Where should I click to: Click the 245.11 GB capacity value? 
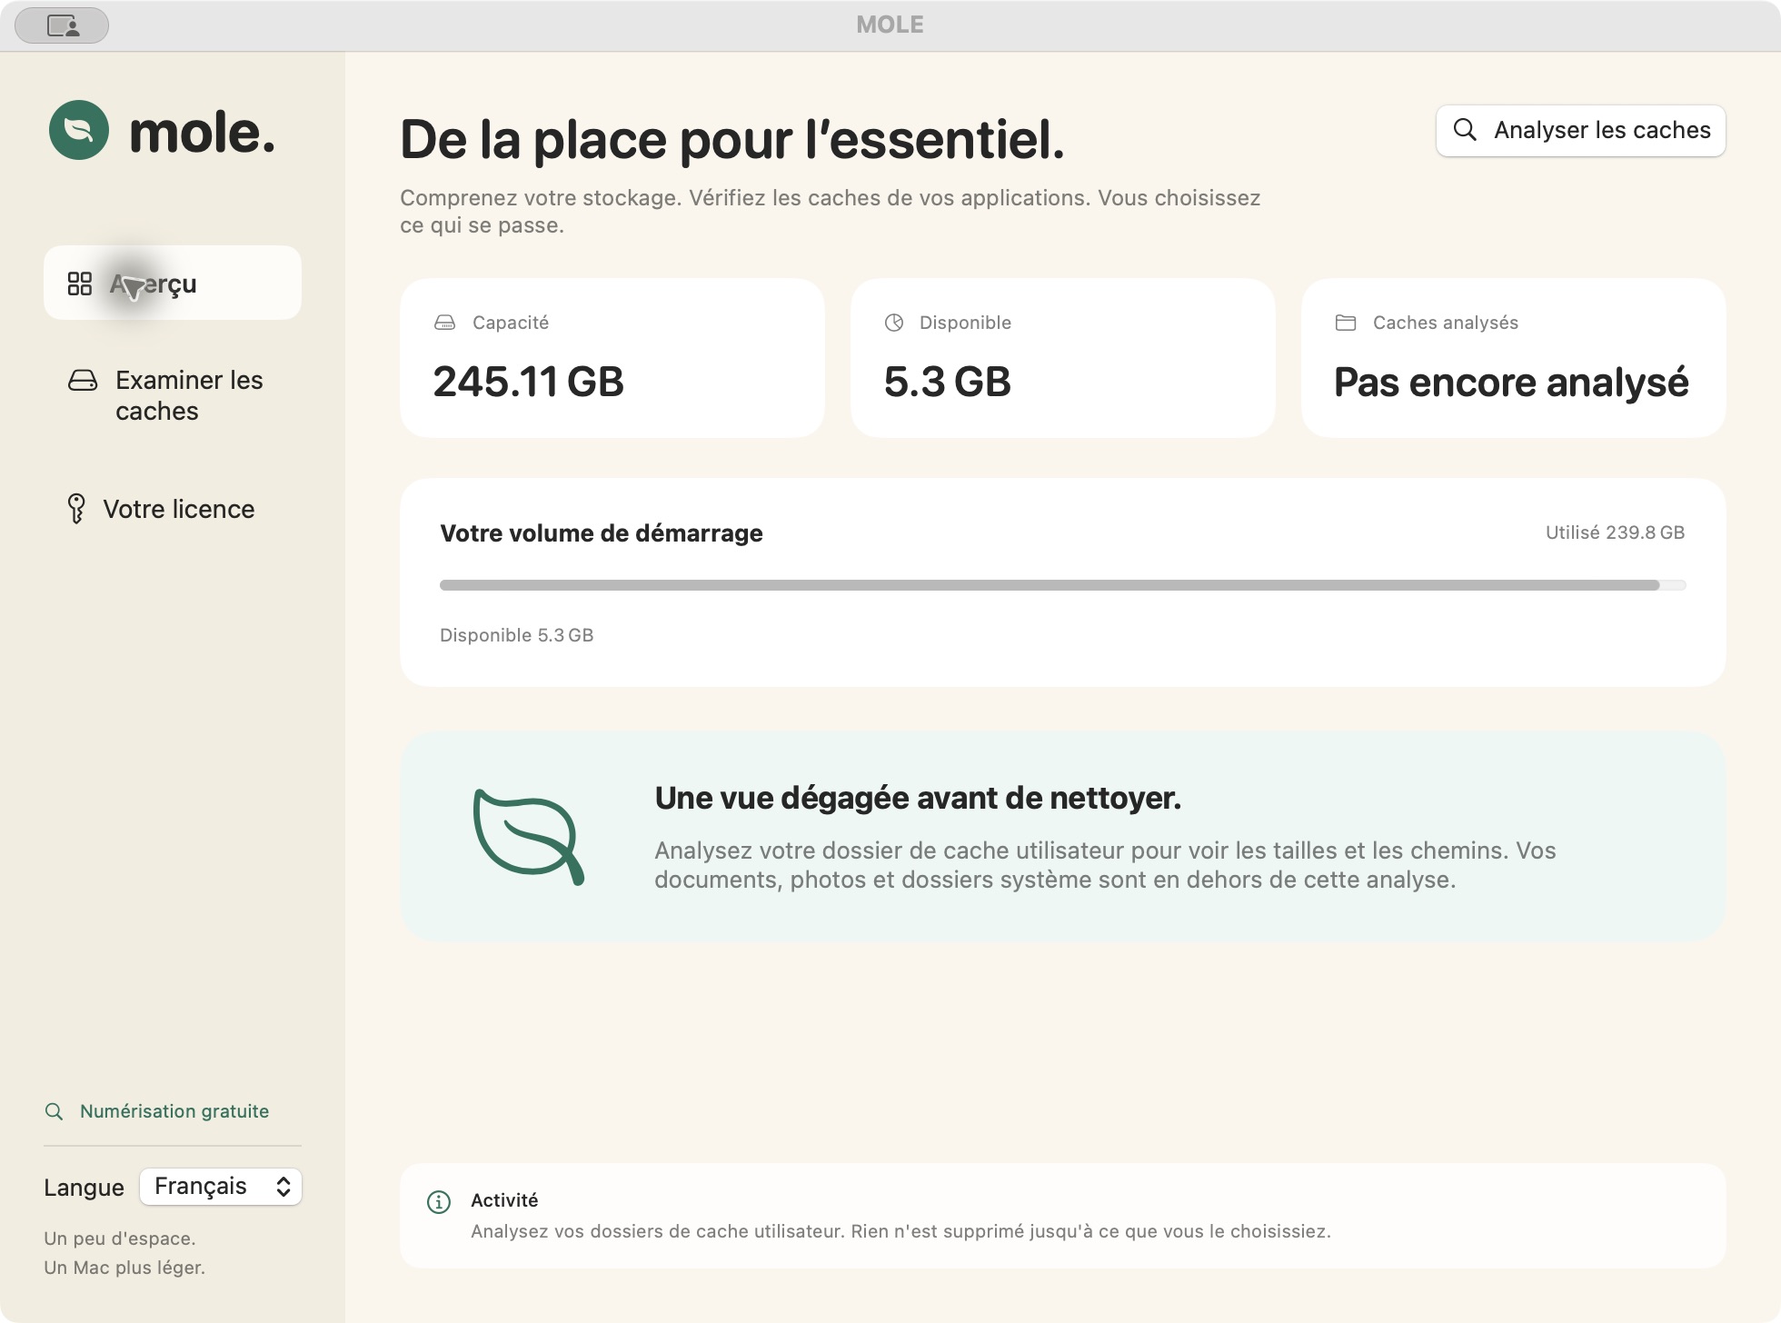(529, 381)
